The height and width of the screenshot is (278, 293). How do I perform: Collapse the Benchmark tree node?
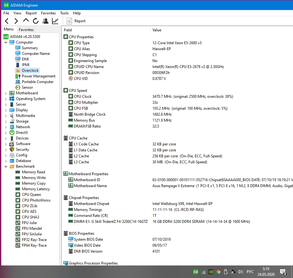[6, 166]
